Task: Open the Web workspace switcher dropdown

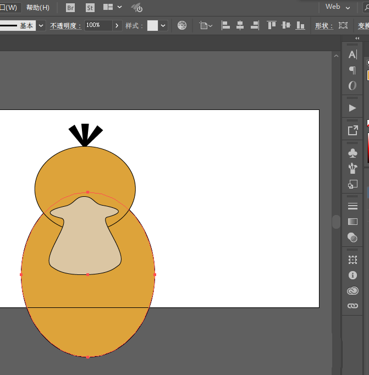Action: tap(338, 7)
